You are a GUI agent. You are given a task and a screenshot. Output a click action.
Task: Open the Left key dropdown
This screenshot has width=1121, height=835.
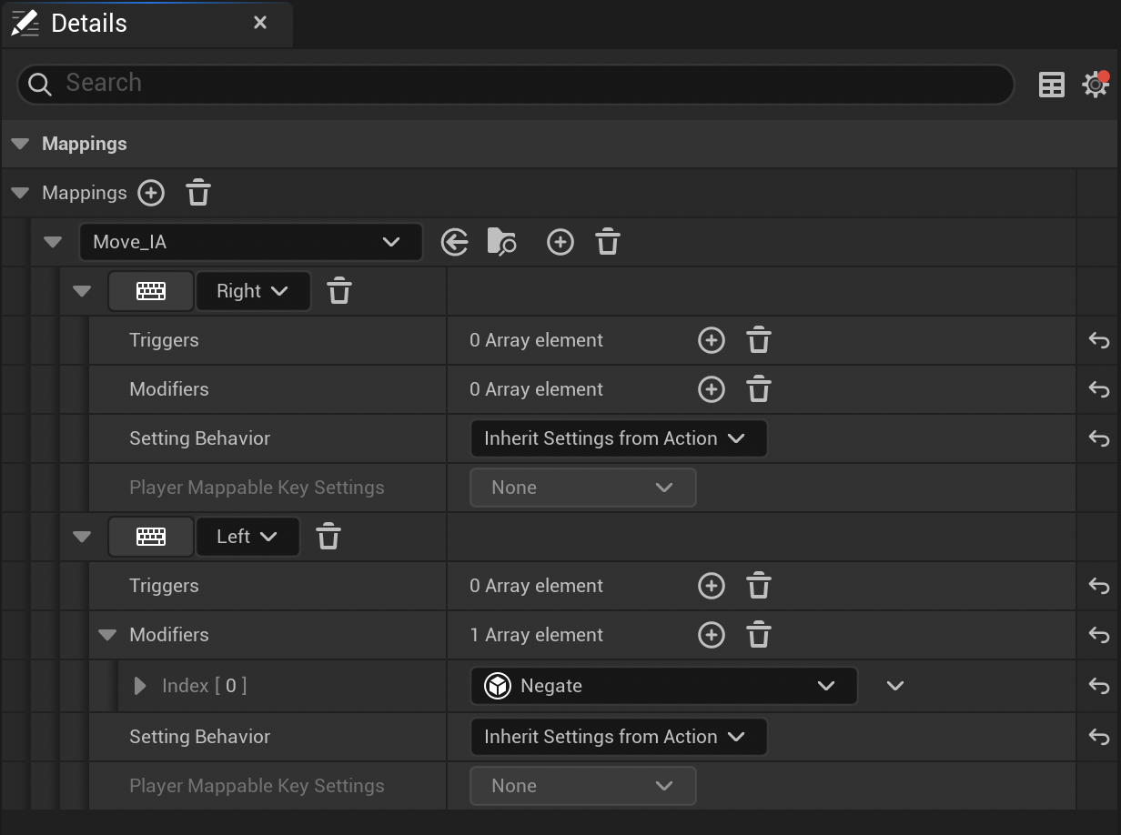point(247,537)
